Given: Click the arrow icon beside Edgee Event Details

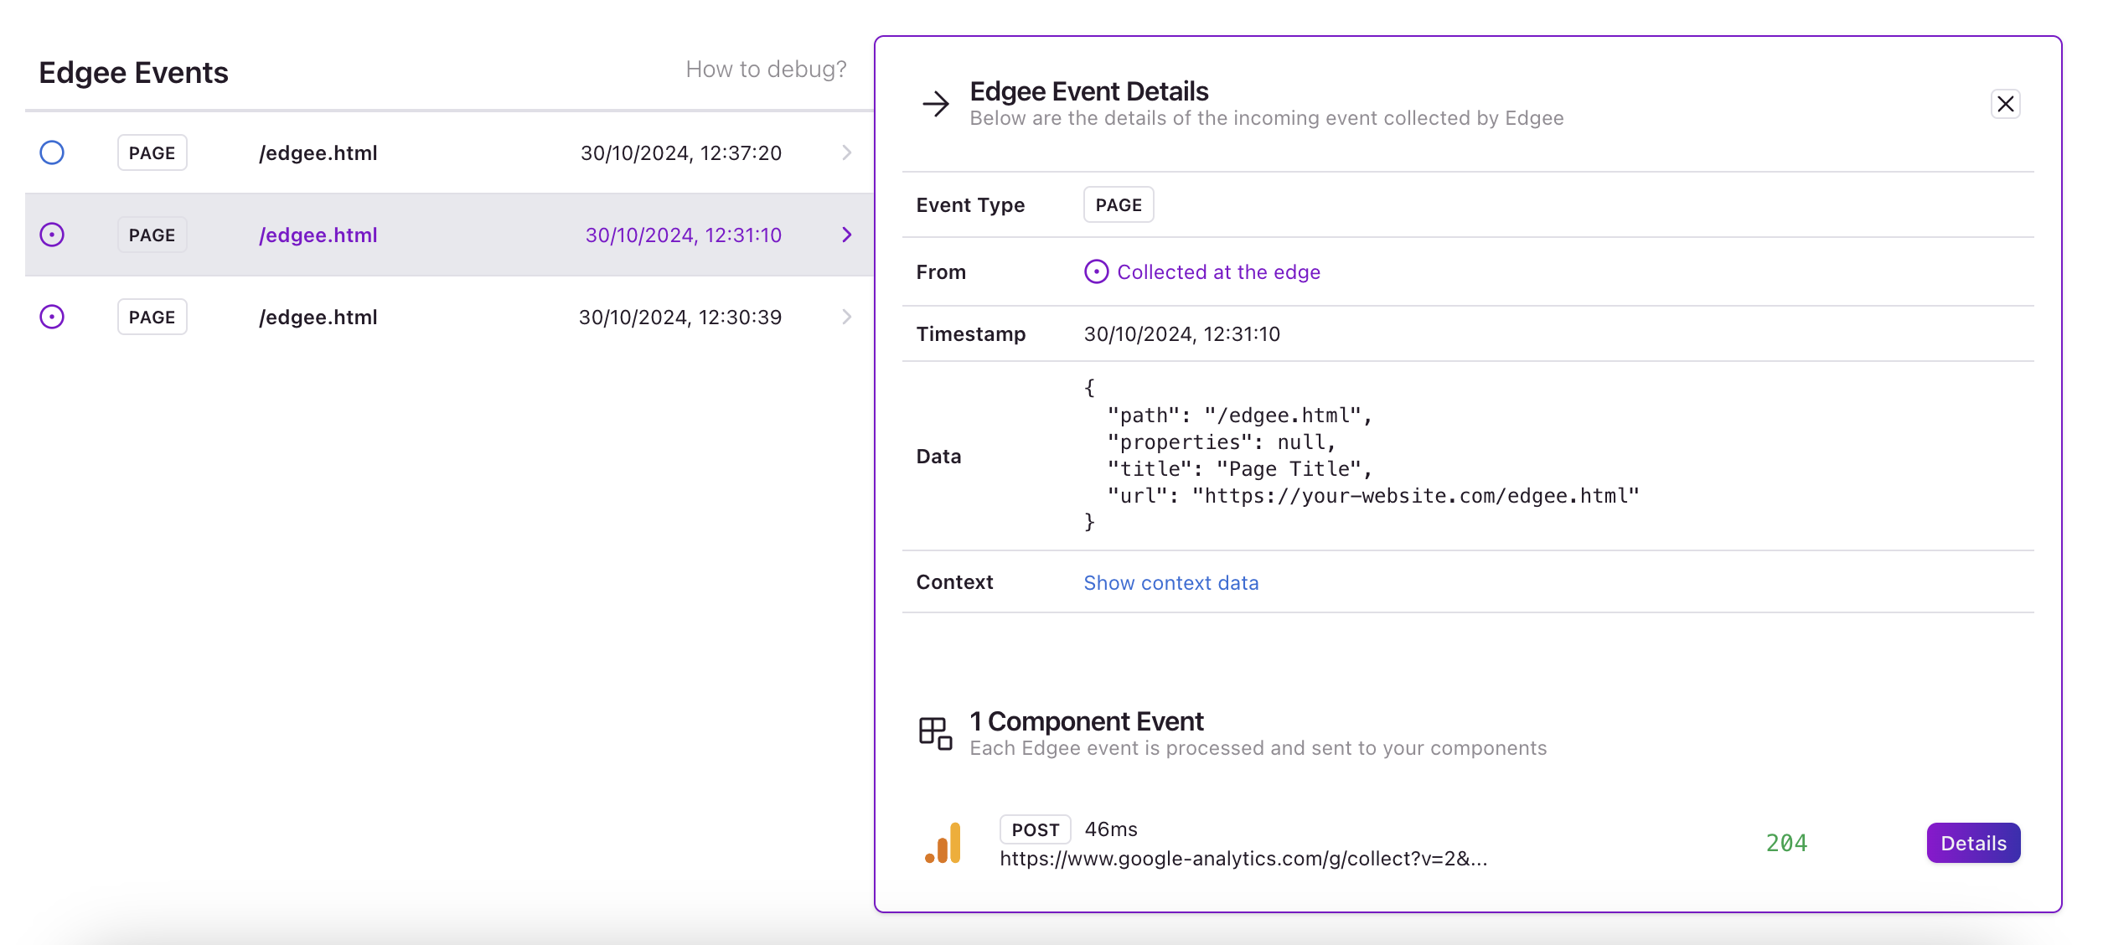Looking at the screenshot, I should pos(934,103).
